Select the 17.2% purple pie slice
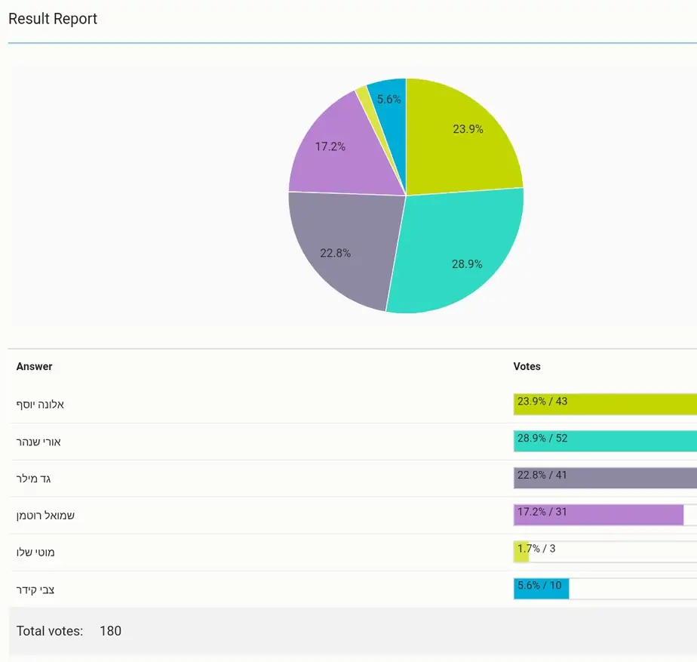The image size is (697, 662). click(338, 151)
